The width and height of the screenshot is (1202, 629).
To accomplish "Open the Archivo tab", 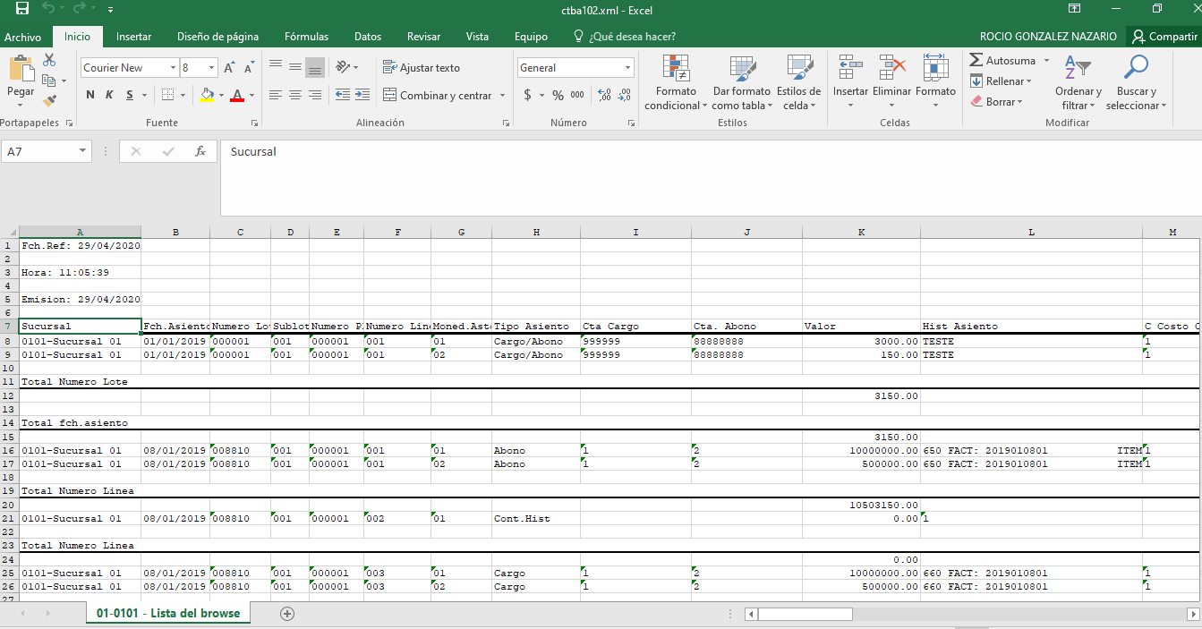I will tap(23, 37).
